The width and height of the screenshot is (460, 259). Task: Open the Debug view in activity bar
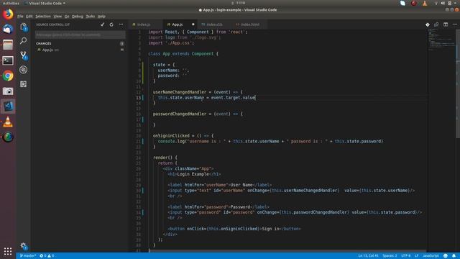(23, 70)
